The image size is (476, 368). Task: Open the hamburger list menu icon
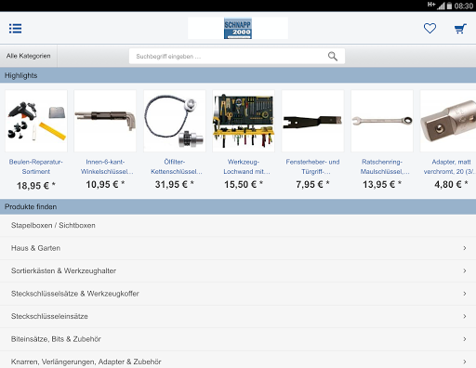coord(15,29)
